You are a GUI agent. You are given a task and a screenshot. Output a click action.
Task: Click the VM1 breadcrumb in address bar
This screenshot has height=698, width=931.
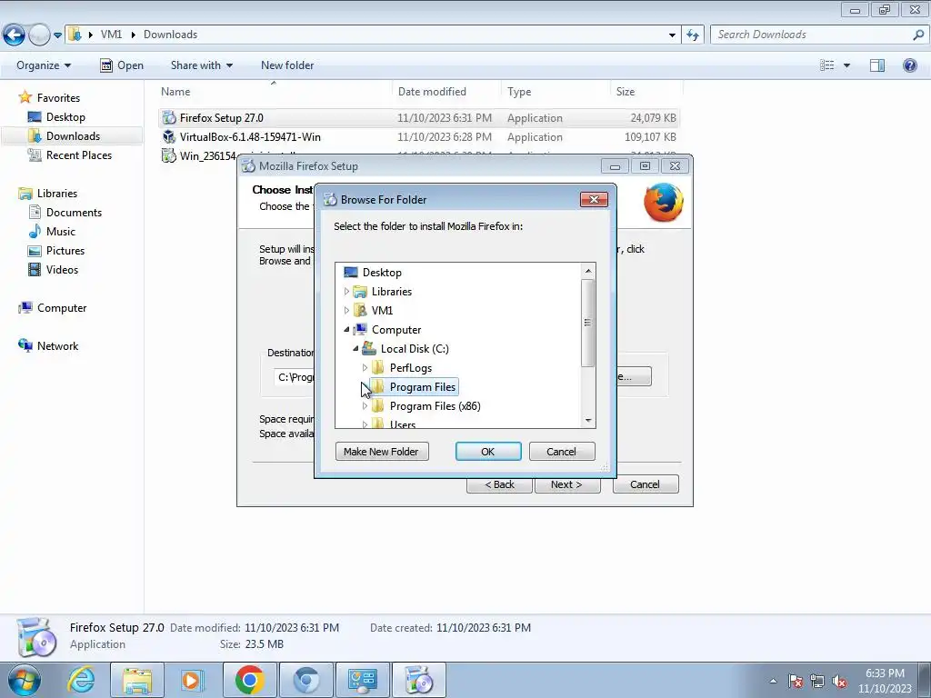111,35
